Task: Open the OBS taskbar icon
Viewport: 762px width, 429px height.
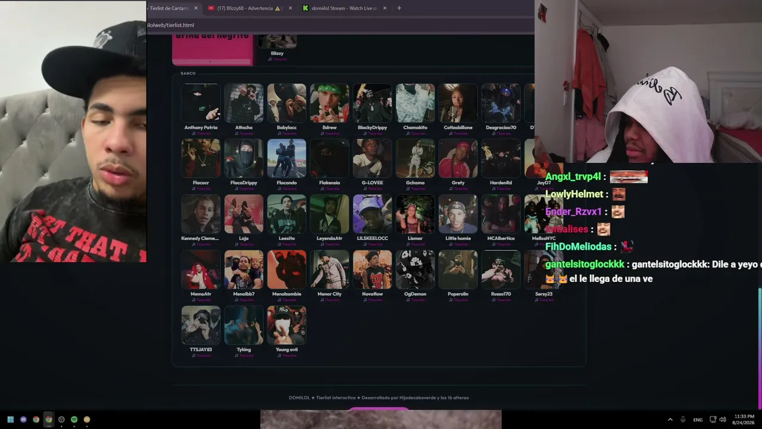Action: pyautogui.click(x=61, y=419)
